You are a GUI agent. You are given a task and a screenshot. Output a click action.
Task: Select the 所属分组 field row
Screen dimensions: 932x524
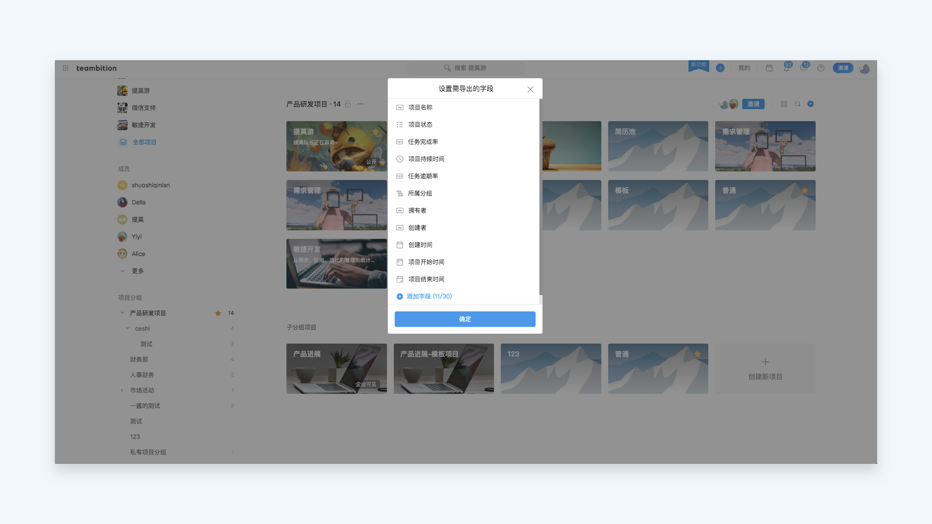pyautogui.click(x=464, y=193)
